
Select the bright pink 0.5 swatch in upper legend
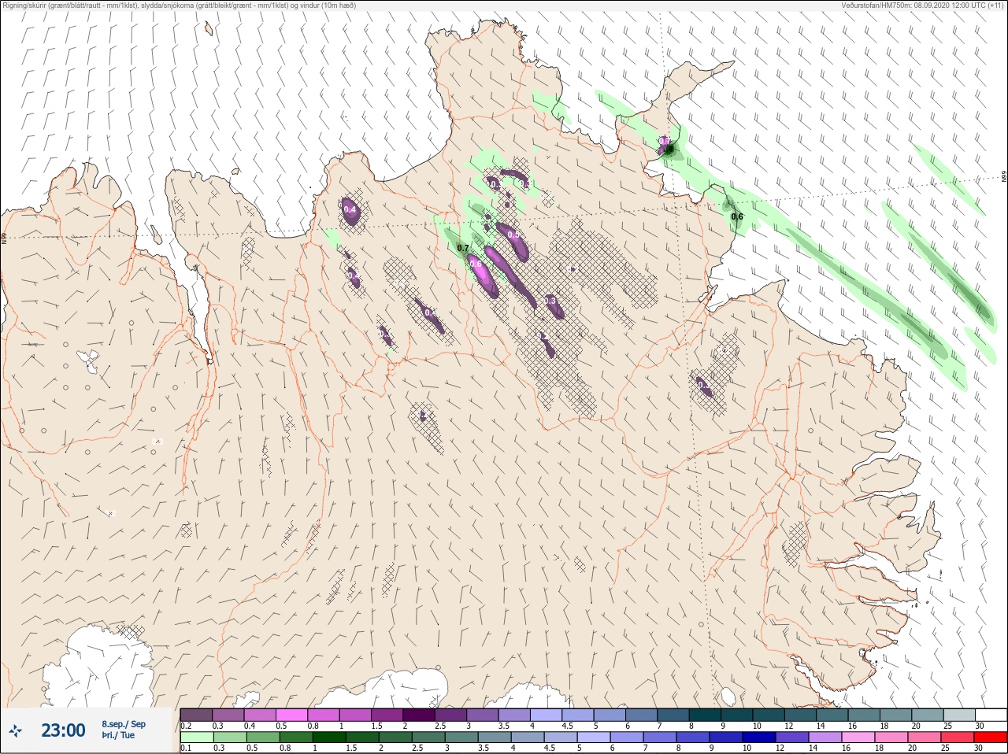click(x=291, y=715)
